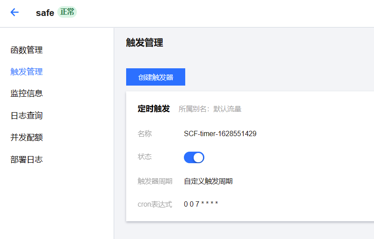Click the 创建触发器 button
The image size is (374, 239).
coord(155,77)
